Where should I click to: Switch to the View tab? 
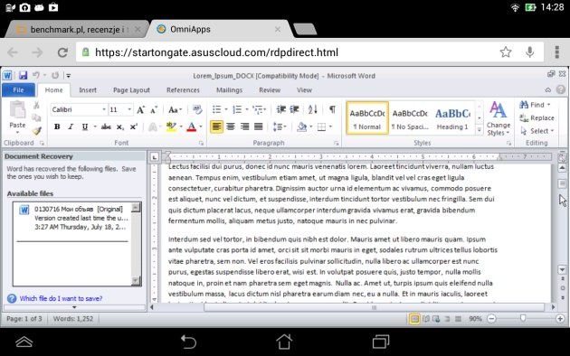point(304,90)
